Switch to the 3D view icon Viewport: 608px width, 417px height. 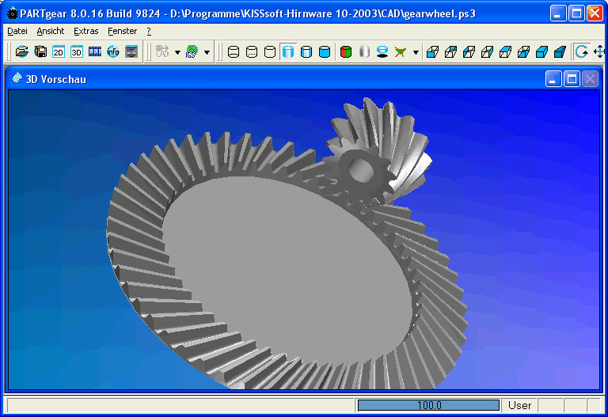click(x=76, y=52)
